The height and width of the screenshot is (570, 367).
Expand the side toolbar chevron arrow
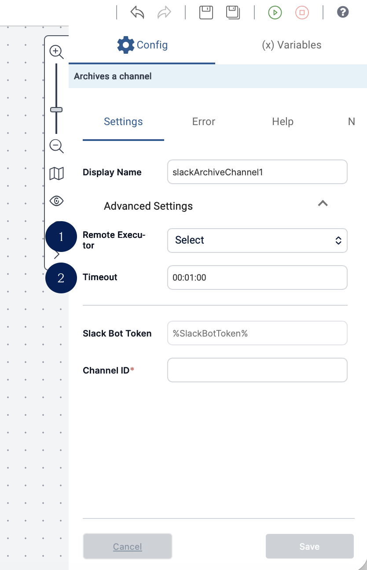point(56,254)
